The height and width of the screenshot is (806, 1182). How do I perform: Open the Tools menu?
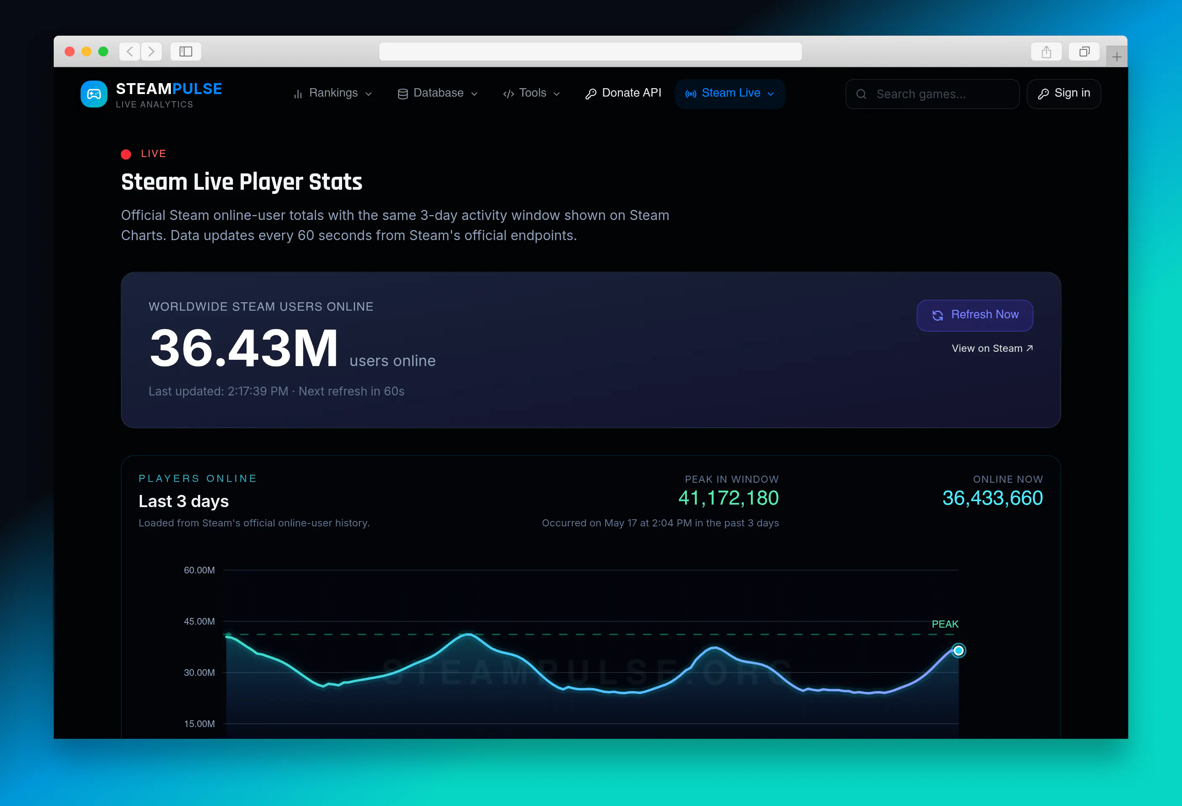tap(532, 94)
